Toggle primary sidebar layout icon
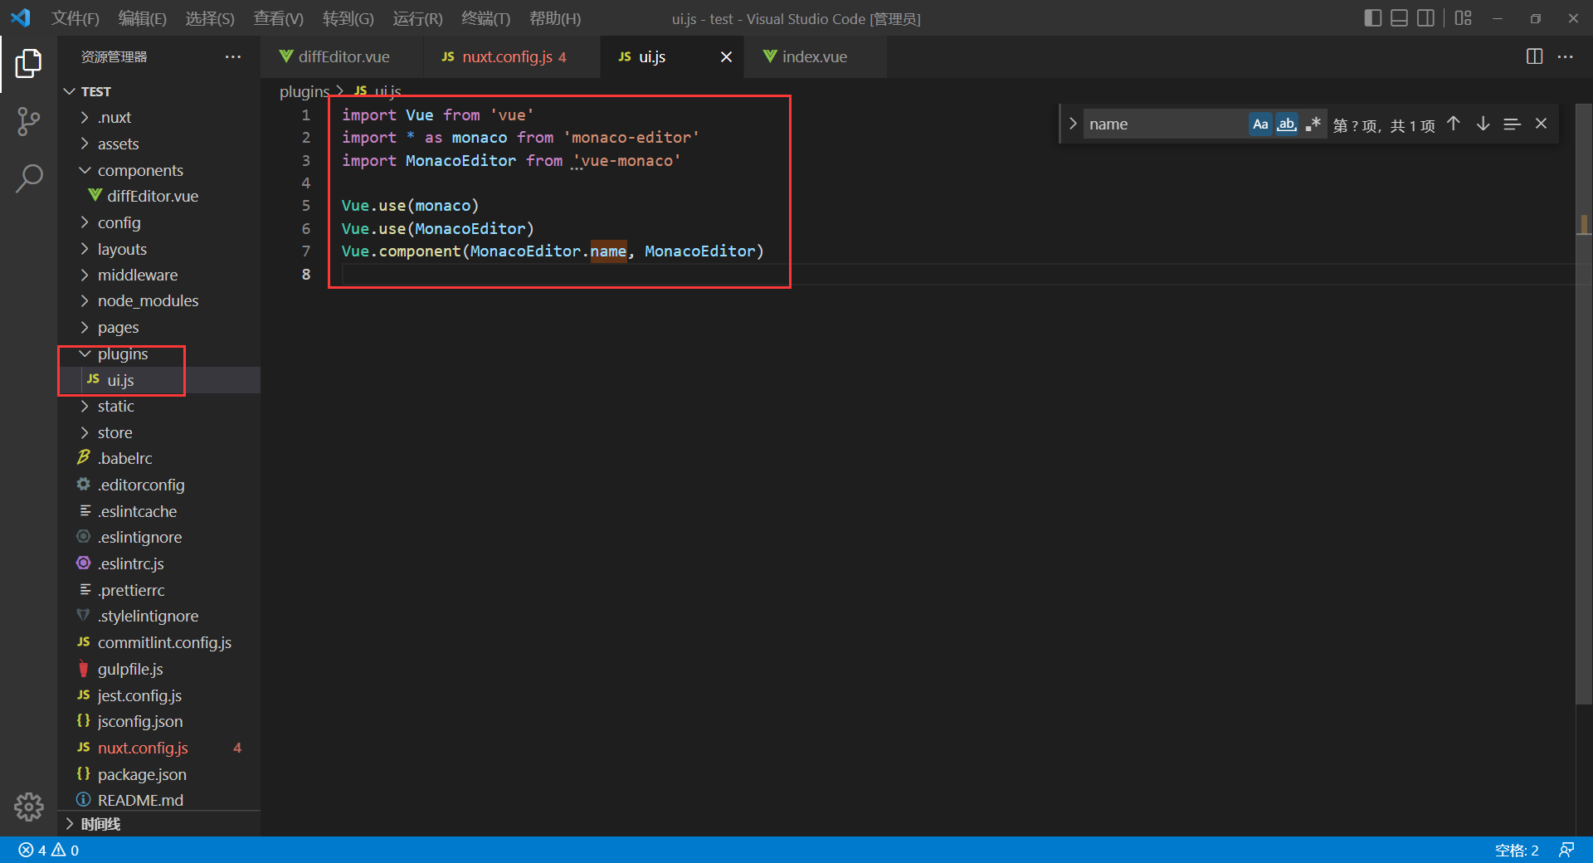1593x863 pixels. pyautogui.click(x=1372, y=17)
